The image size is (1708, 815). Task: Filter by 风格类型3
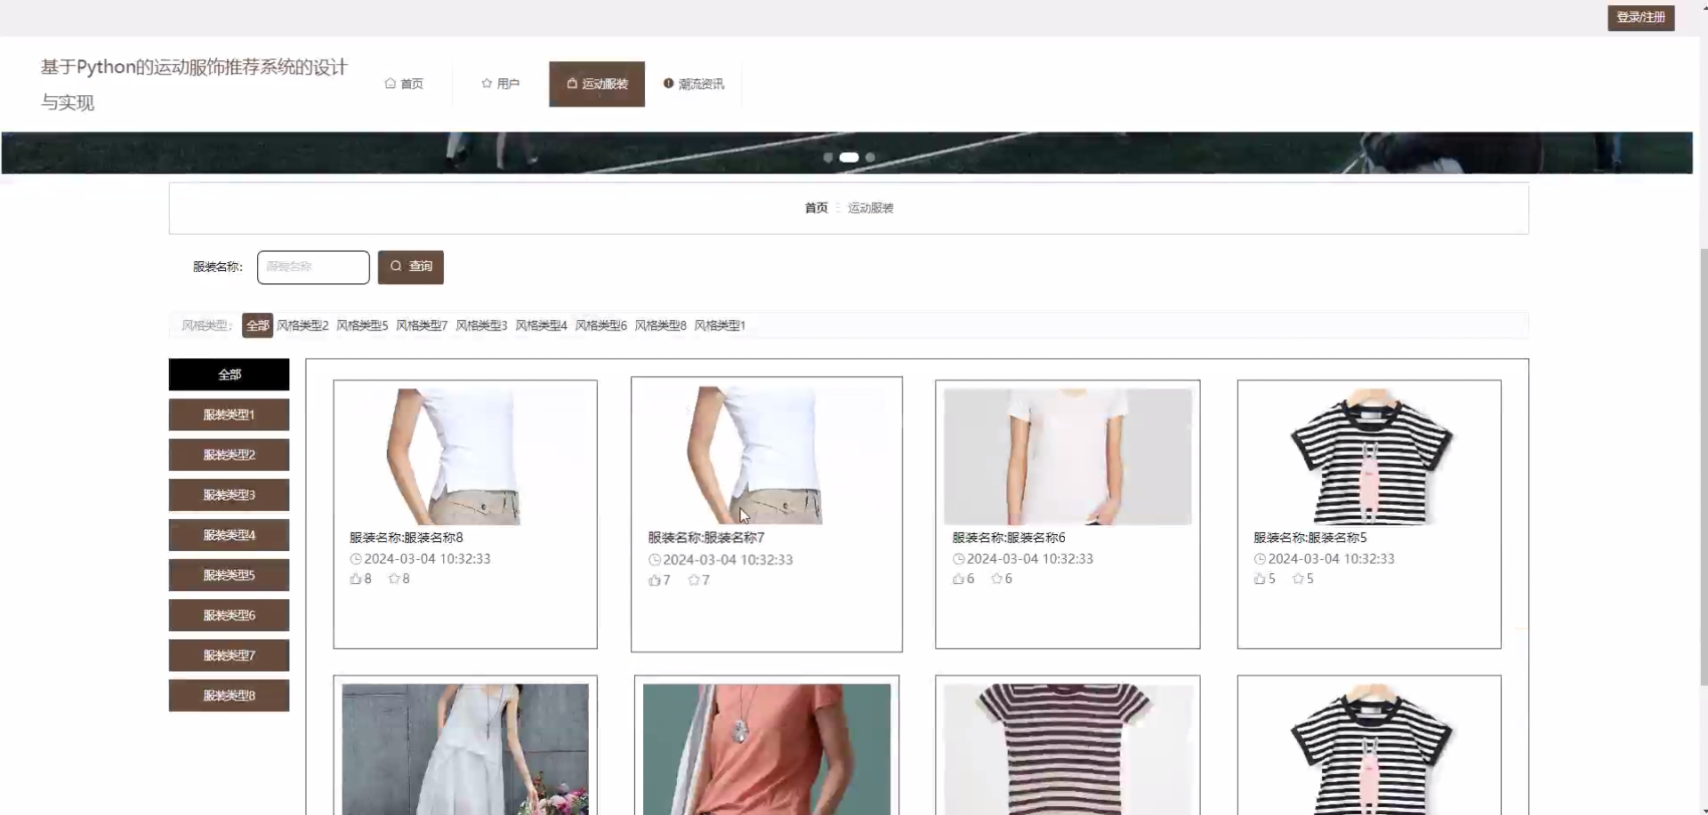(x=481, y=325)
